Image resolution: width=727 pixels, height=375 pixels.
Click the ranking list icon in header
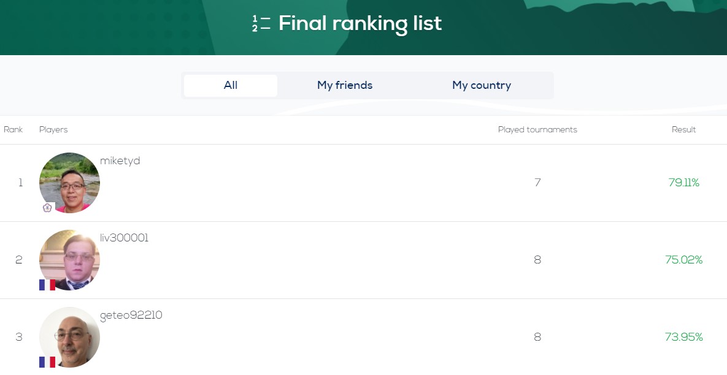click(x=261, y=25)
